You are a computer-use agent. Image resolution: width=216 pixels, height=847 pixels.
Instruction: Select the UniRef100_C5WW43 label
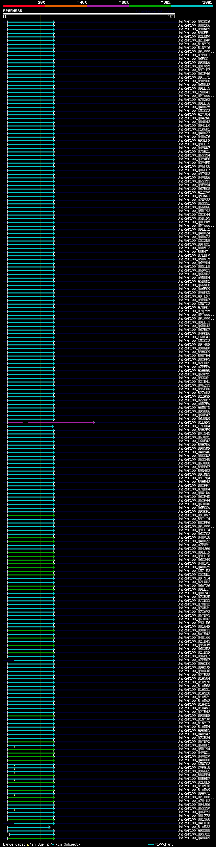194,92
